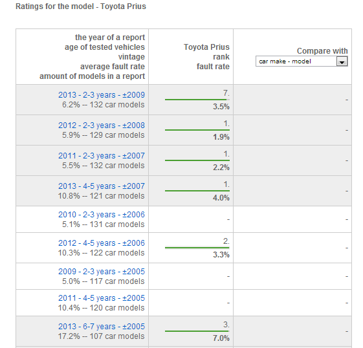This screenshot has width=363, height=348.
Task: Click the green rank bar showing 1.9% fault rate
Action: click(x=197, y=130)
